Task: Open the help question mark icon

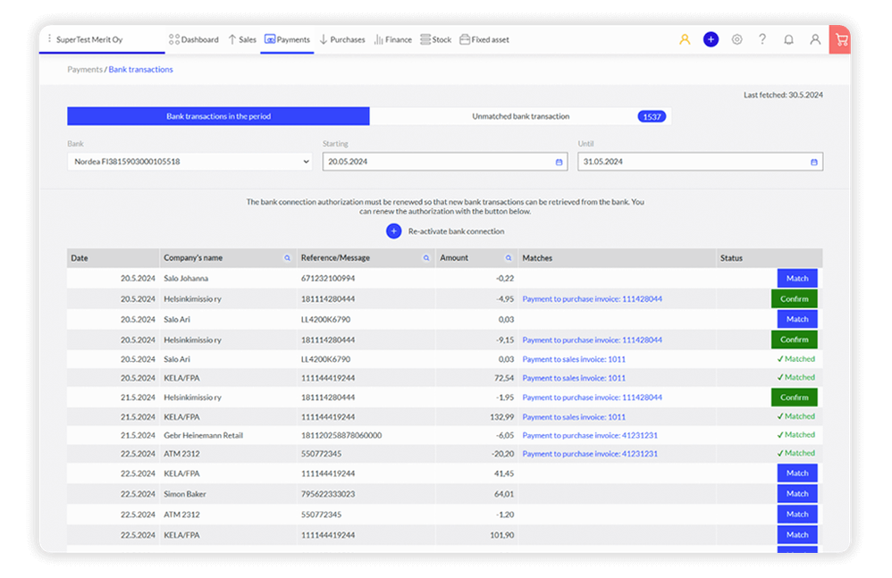Action: click(762, 39)
